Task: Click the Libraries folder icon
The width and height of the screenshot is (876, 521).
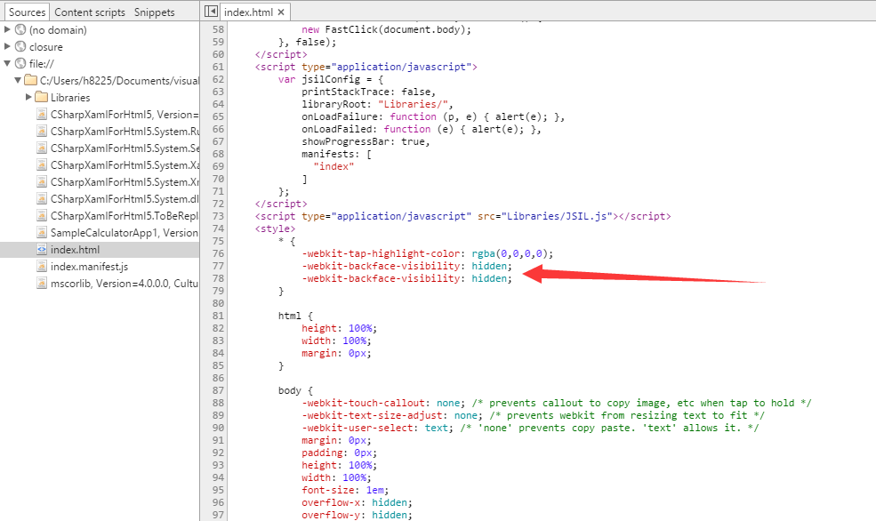Action: [41, 98]
